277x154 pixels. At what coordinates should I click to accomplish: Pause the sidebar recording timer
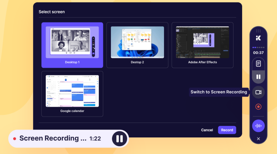pyautogui.click(x=258, y=77)
